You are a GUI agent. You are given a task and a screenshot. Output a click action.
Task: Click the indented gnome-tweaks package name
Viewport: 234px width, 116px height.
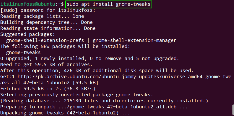(23, 52)
